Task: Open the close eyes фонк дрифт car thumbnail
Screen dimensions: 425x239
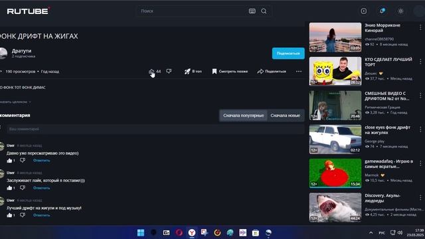Action: coord(335,139)
